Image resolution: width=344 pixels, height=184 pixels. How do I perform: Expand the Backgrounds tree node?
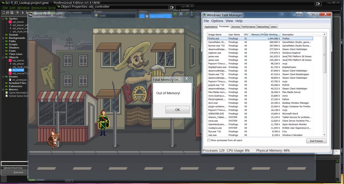click(x=3, y=38)
